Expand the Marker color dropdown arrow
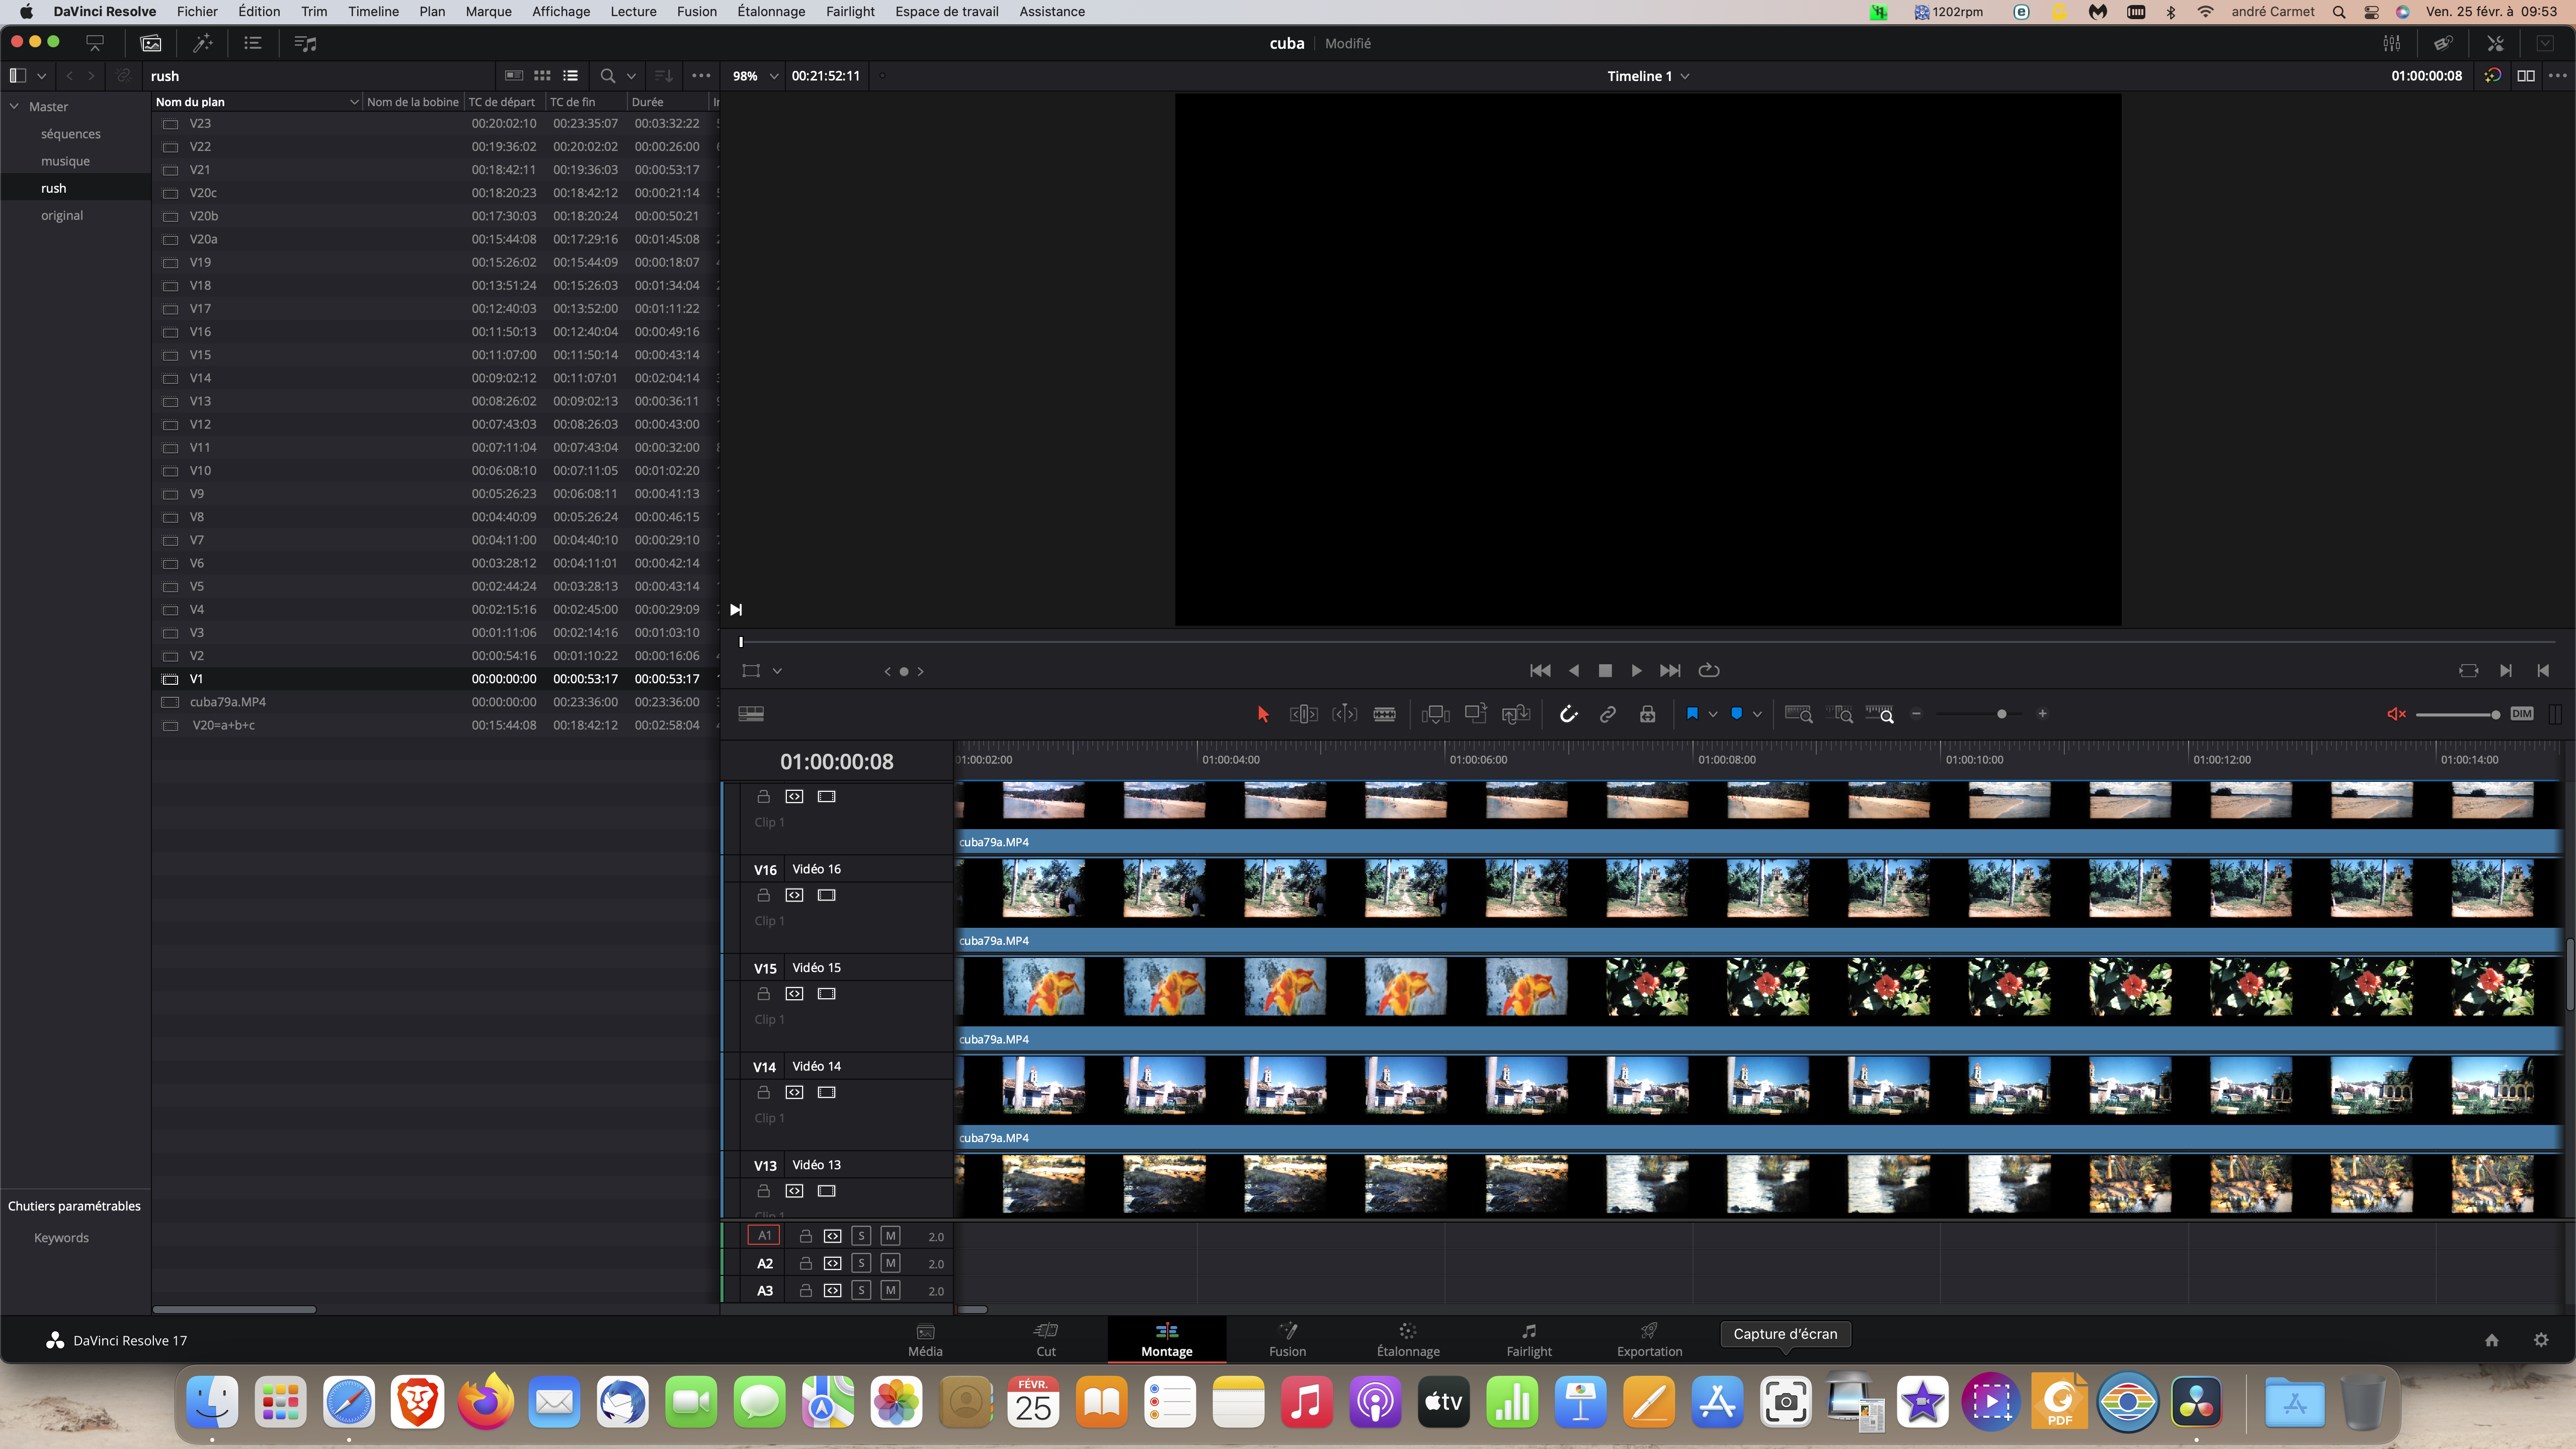Screen dimensions: 2576x1449 click(x=1757, y=714)
